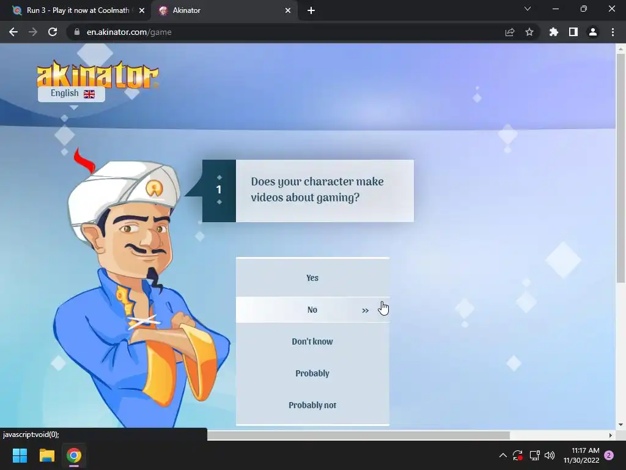Toggle the browser side panel
Screen dimensions: 626x470
coord(573,32)
